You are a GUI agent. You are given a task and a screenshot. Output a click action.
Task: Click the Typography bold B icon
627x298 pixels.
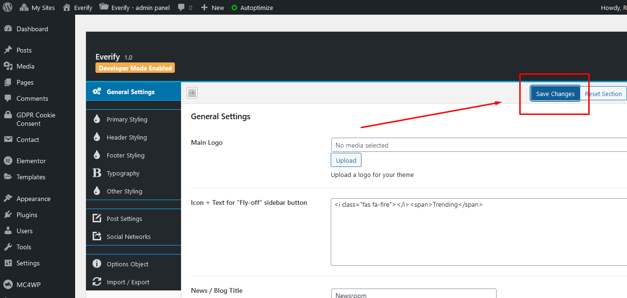tap(97, 173)
